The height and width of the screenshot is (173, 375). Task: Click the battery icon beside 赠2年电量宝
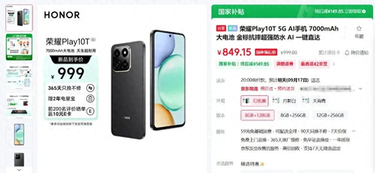(90, 99)
